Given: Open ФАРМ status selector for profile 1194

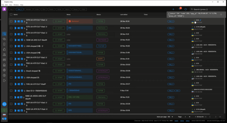Looking at the screenshot, I should tap(101, 59).
